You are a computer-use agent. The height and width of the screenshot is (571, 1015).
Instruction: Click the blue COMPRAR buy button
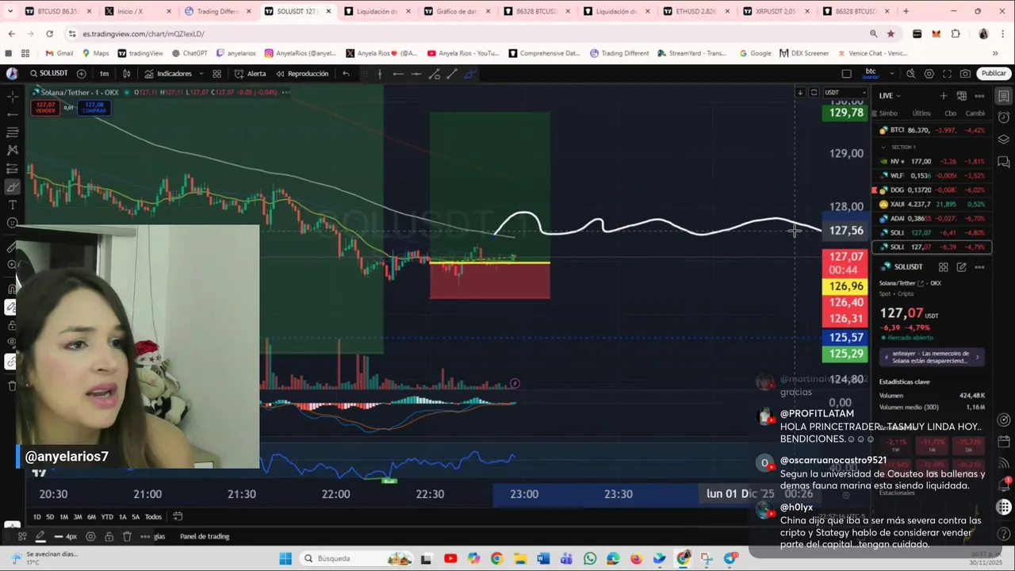click(94, 107)
